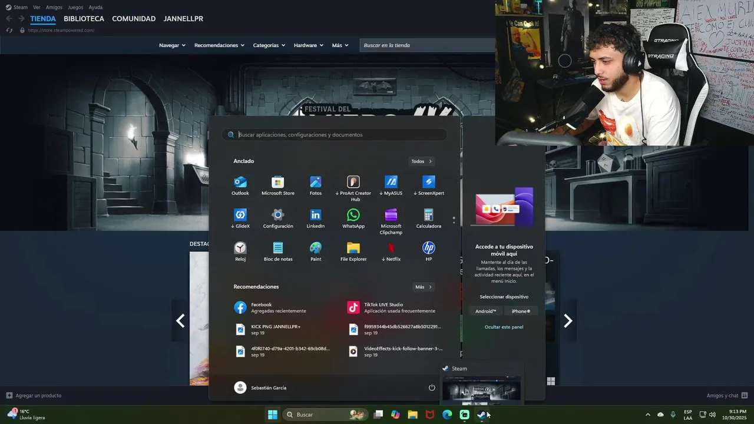Open Microsoft Store pinned app
Image resolution: width=754 pixels, height=424 pixels.
[x=278, y=185]
